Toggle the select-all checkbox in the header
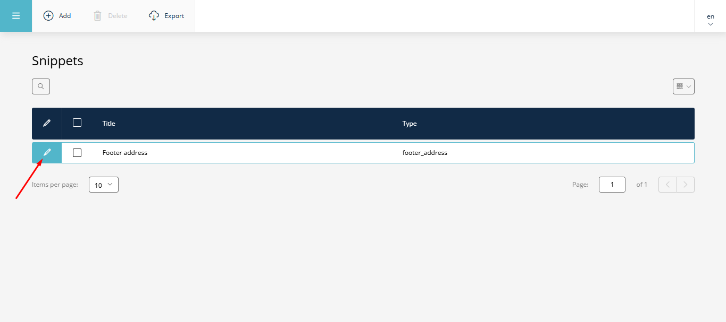Screen dimensions: 726x322 (77, 123)
